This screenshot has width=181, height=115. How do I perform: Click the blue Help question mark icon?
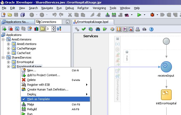pyautogui.click(x=151, y=29)
